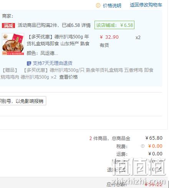Click the gift item description text
Screen dimensions: 169x188
coord(77,74)
